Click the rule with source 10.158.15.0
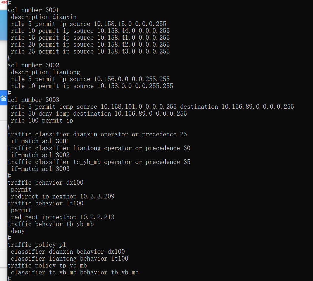 click(88, 24)
